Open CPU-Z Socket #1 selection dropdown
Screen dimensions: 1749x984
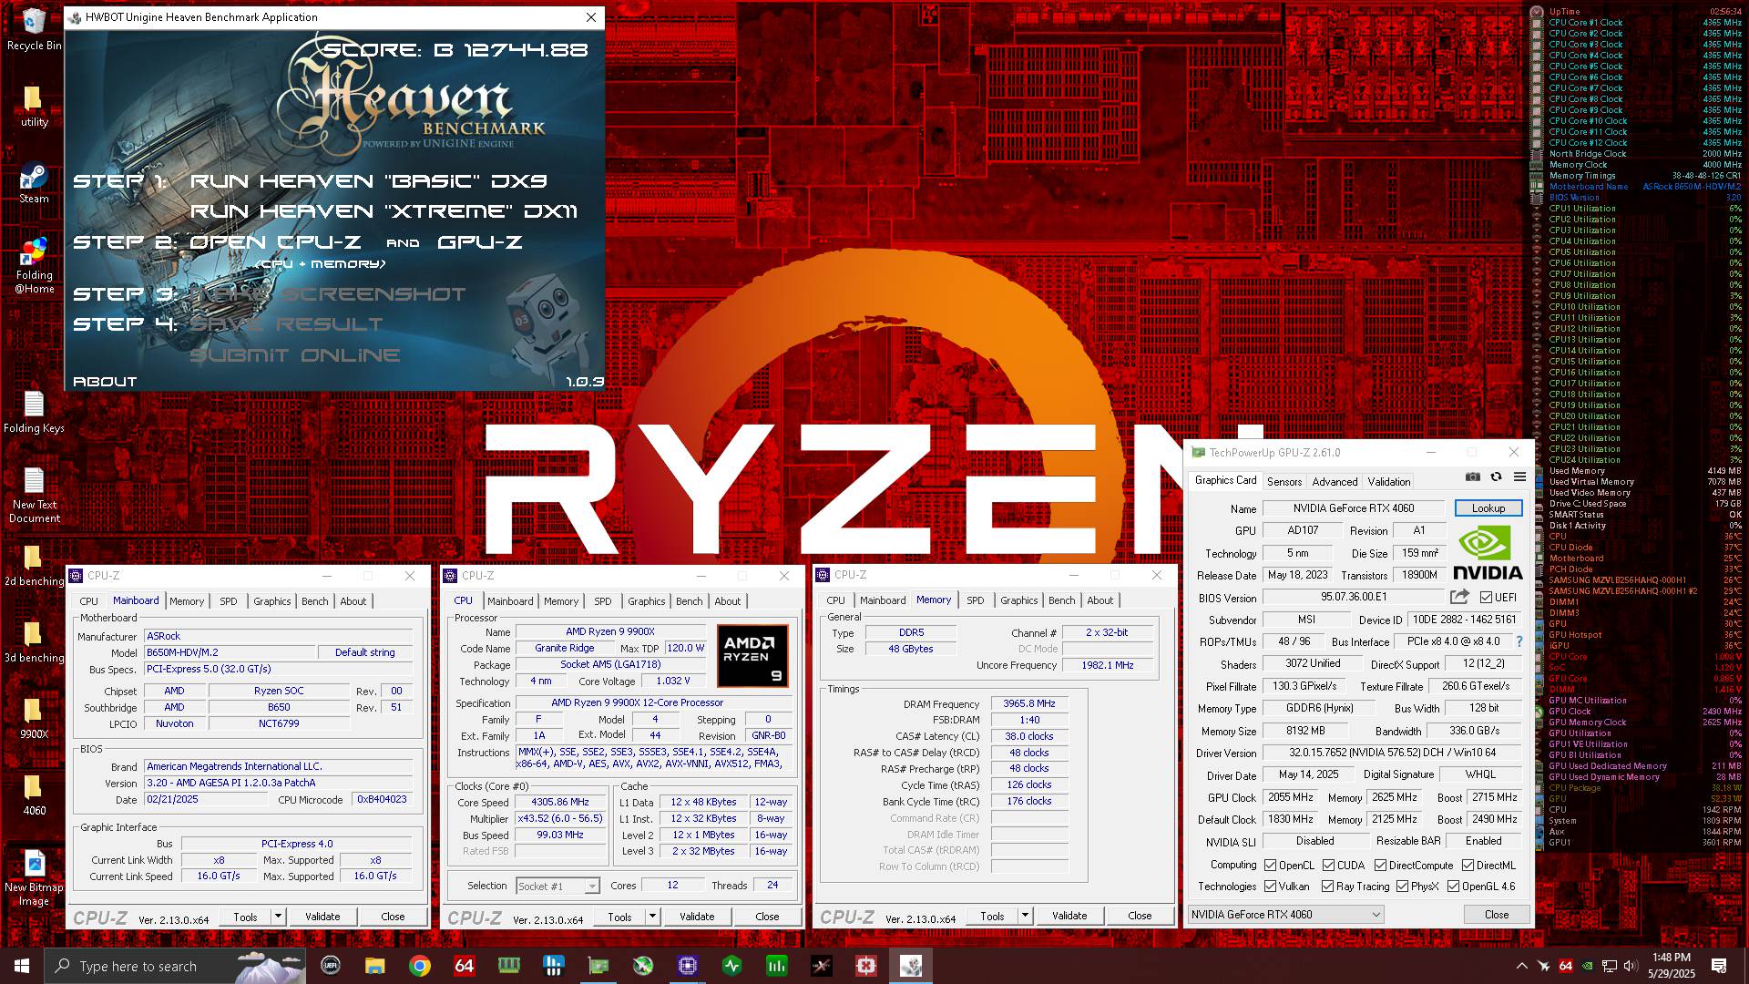pos(557,886)
